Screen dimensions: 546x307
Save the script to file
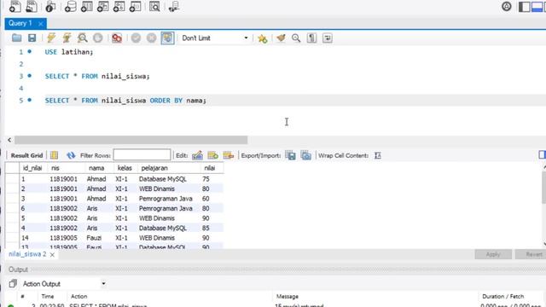[x=32, y=38]
